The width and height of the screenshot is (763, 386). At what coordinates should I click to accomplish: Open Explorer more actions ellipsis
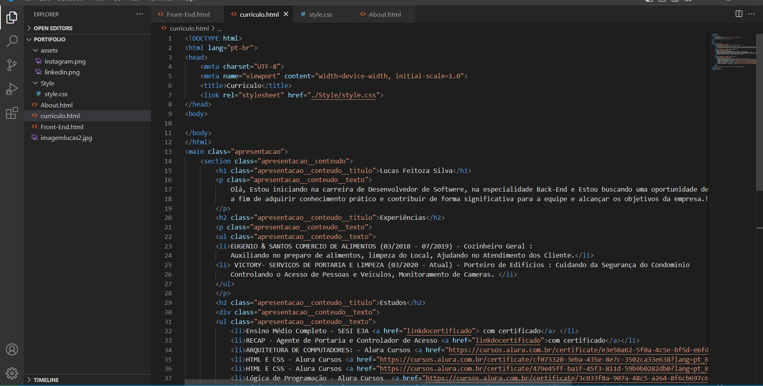click(x=139, y=14)
